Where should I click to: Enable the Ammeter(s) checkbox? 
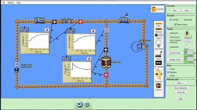168,37
